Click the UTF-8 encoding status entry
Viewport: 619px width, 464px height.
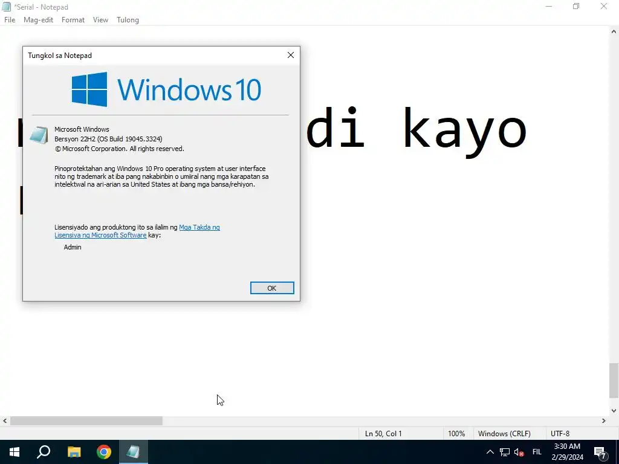click(x=560, y=434)
